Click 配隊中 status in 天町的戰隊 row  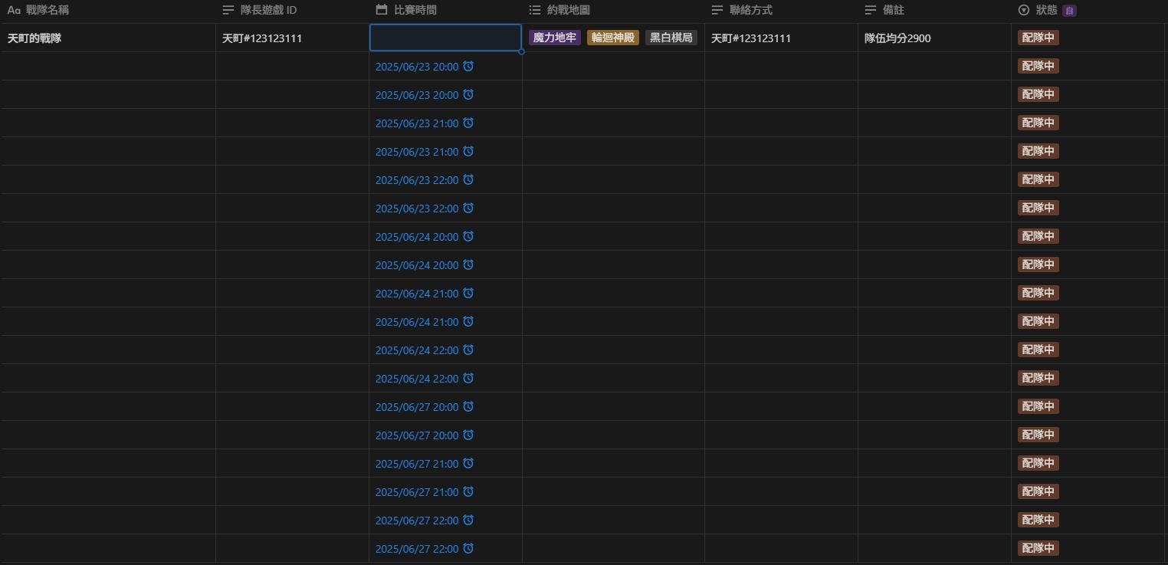(x=1038, y=38)
